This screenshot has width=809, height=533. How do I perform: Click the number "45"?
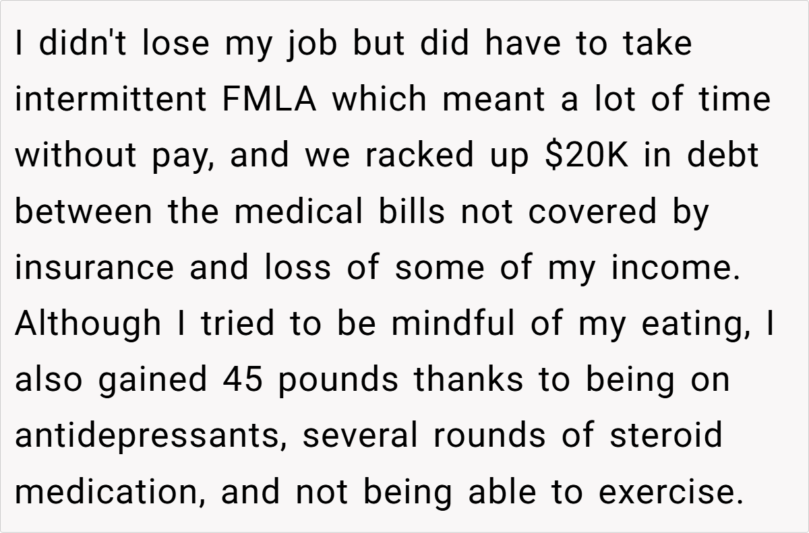tap(243, 380)
